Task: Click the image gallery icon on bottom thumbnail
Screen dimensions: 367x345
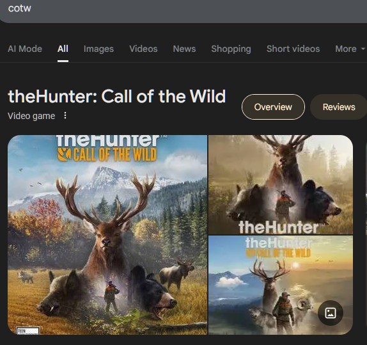Action: [331, 313]
